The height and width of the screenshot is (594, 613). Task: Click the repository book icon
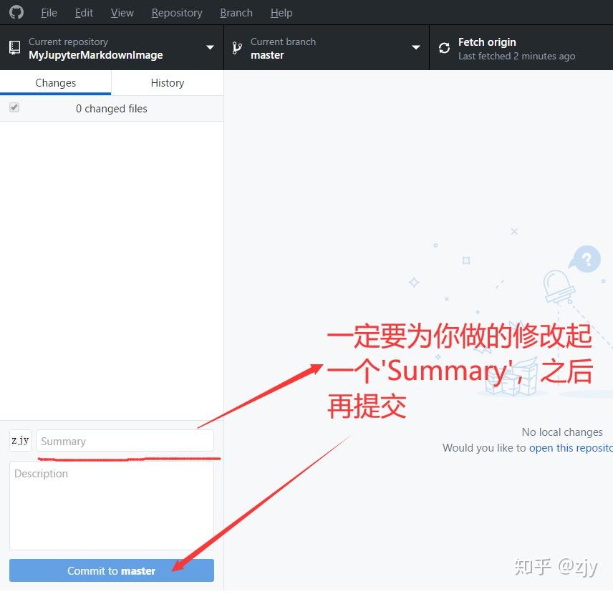click(14, 47)
